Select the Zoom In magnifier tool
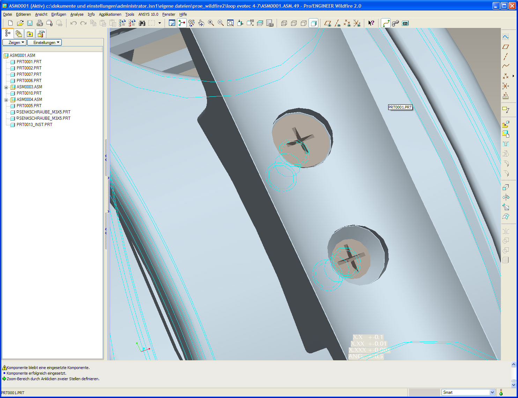Image resolution: width=518 pixels, height=398 pixels. point(211,23)
